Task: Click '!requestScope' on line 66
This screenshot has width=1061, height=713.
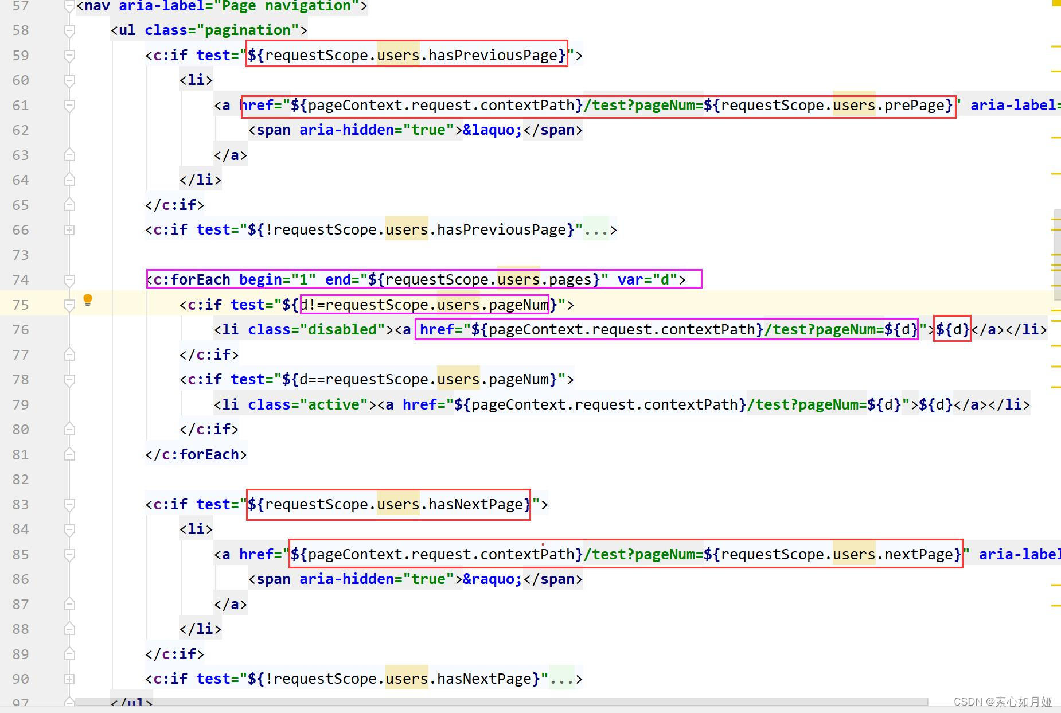Action: coord(321,230)
